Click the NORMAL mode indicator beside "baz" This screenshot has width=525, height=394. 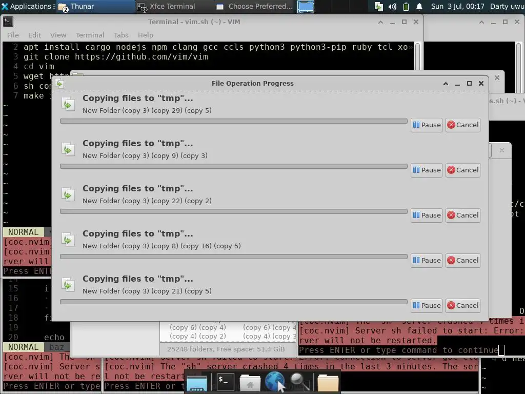pyautogui.click(x=23, y=347)
